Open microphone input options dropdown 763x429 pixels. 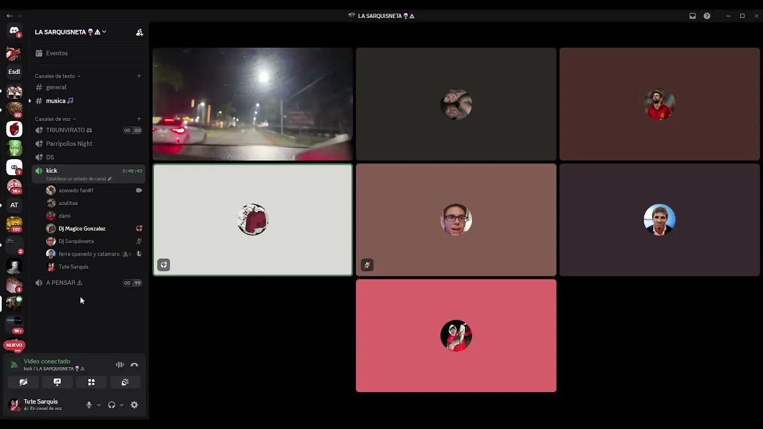(x=99, y=405)
